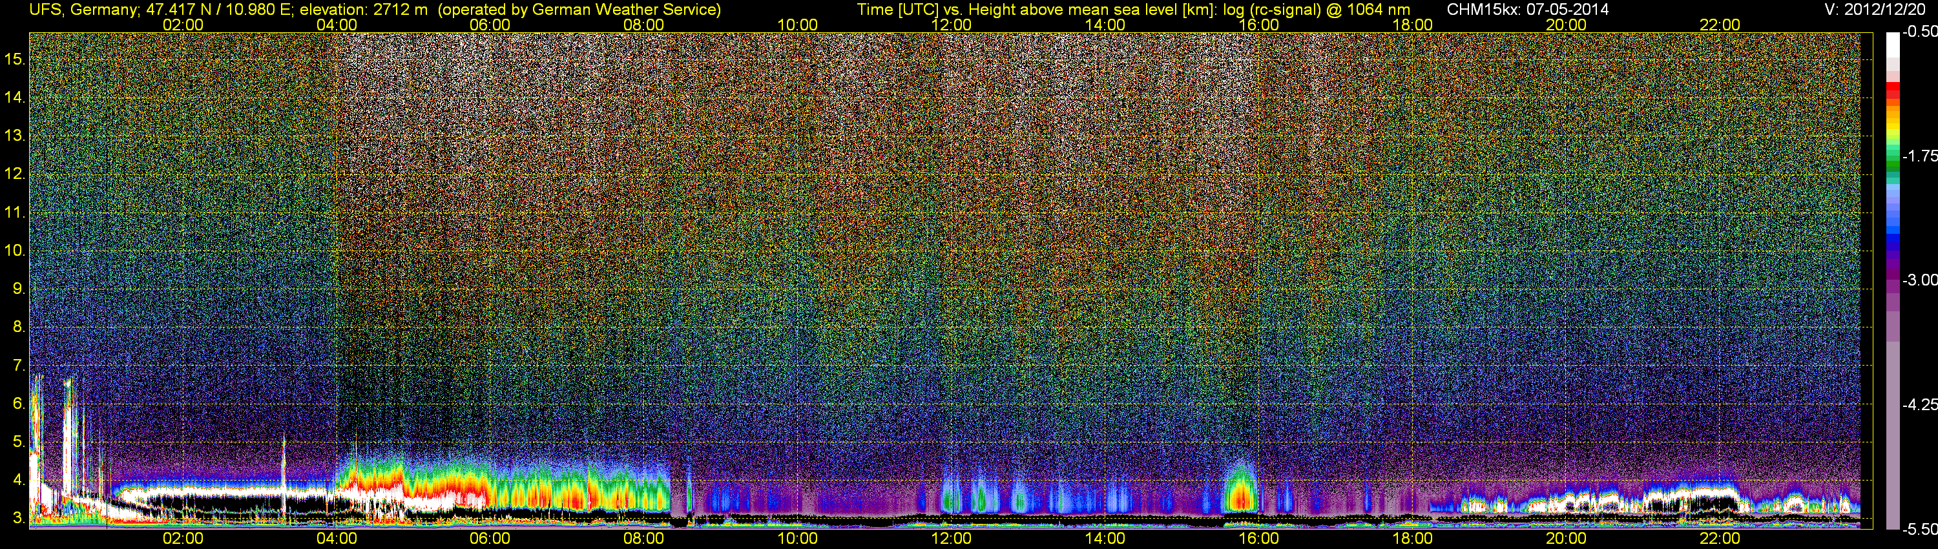Click the "11." km height axis label
The width and height of the screenshot is (1938, 549).
coord(15,212)
